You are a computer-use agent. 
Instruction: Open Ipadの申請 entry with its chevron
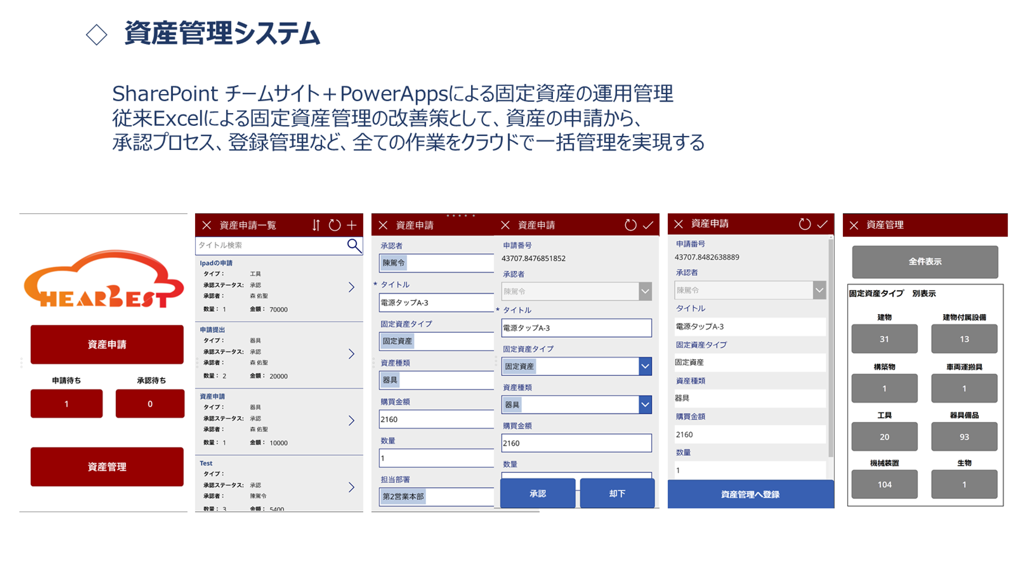point(351,287)
